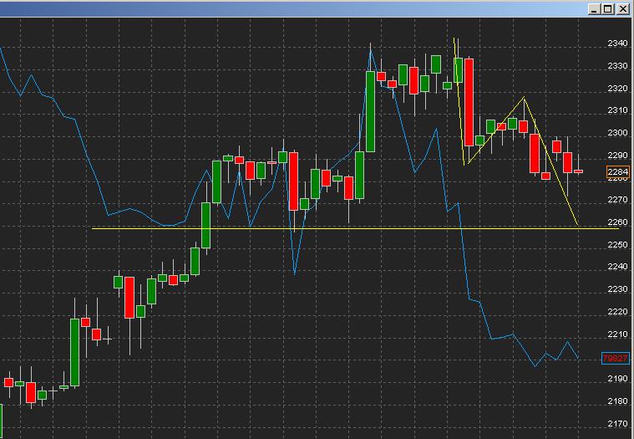Click the 2290 price axis label
This screenshot has height=439, width=634.
617,156
